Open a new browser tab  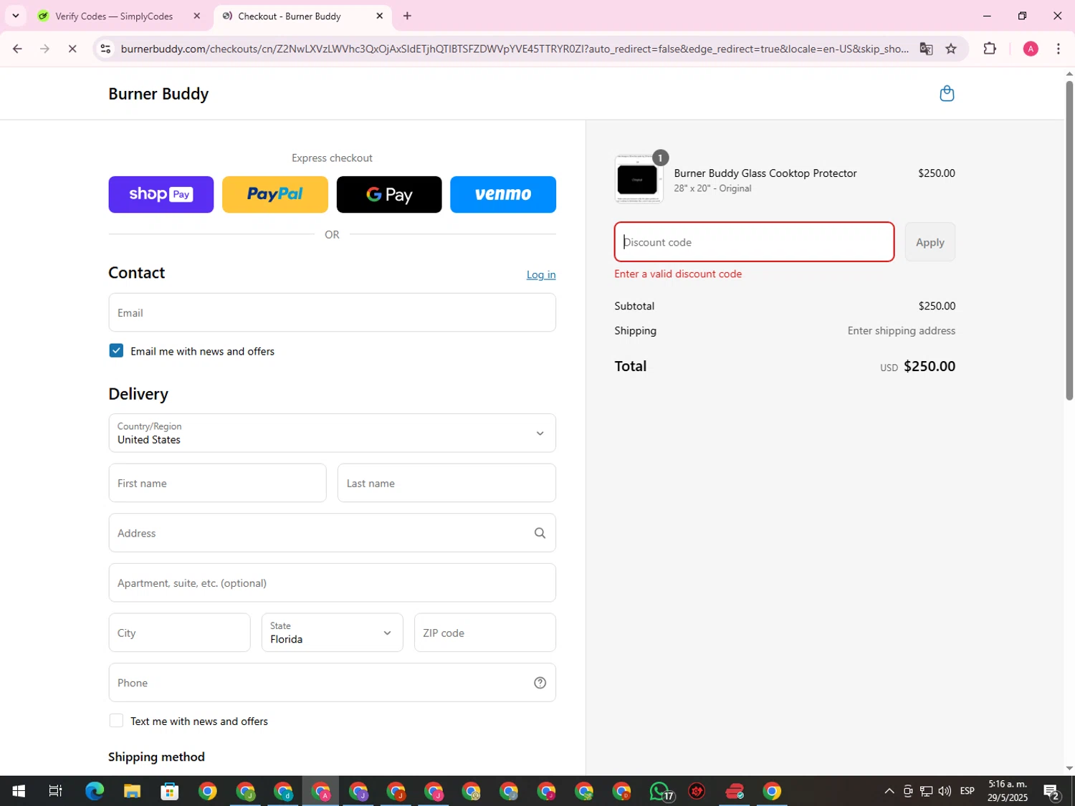(407, 16)
